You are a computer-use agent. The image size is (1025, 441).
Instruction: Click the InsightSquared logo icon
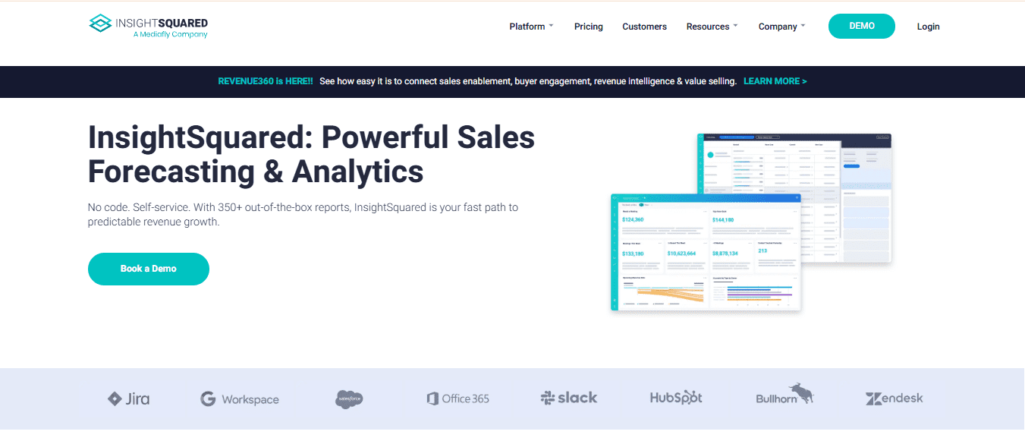101,24
